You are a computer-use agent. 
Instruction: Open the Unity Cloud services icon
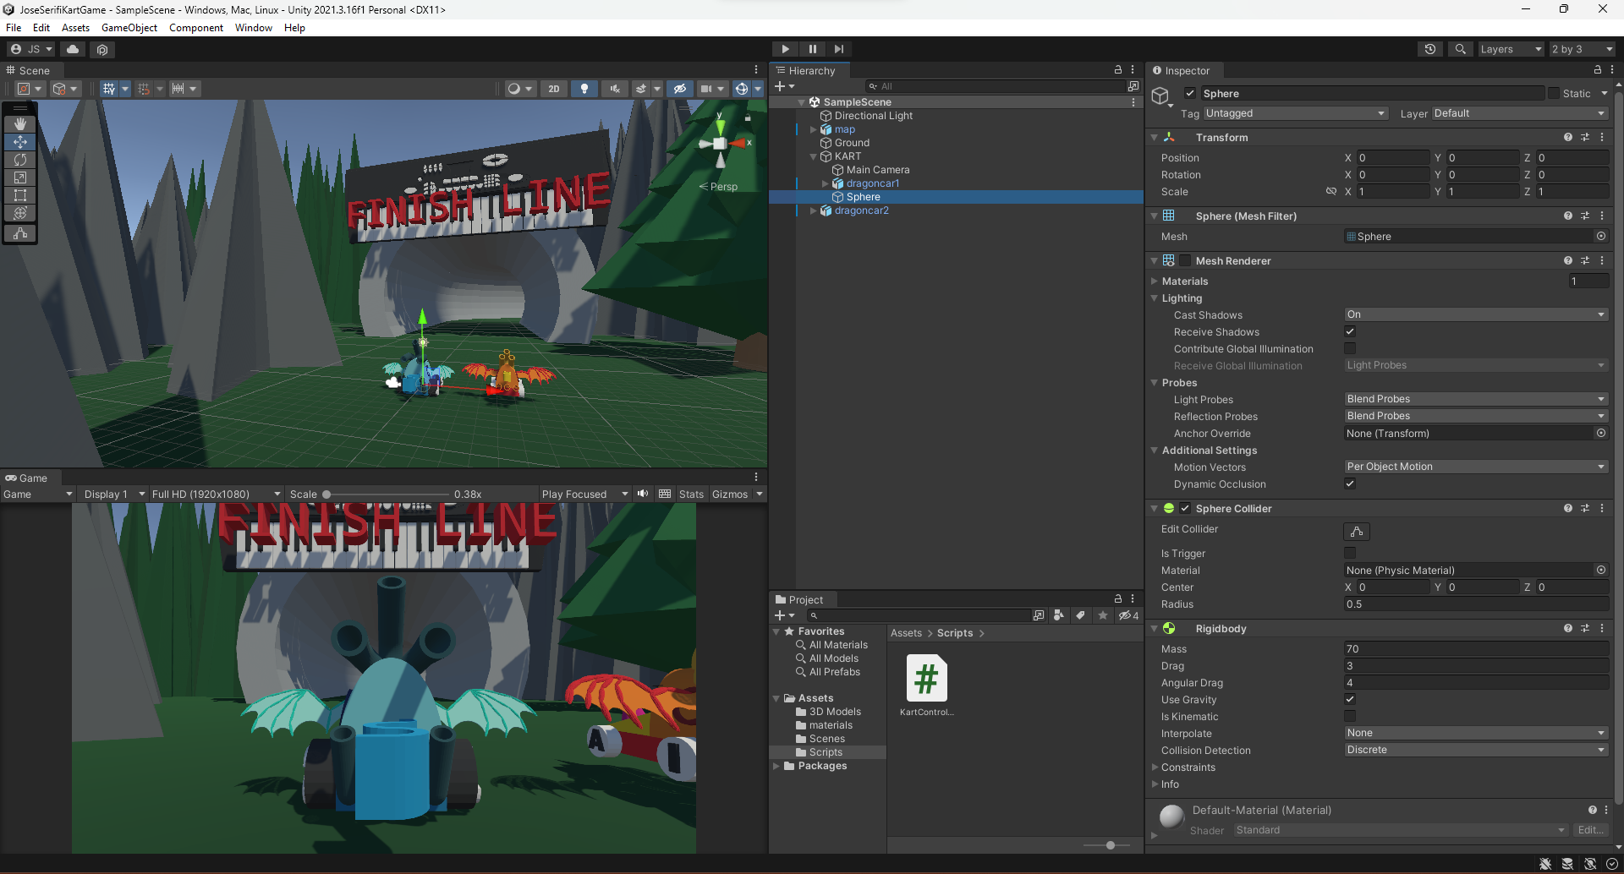(x=73, y=49)
